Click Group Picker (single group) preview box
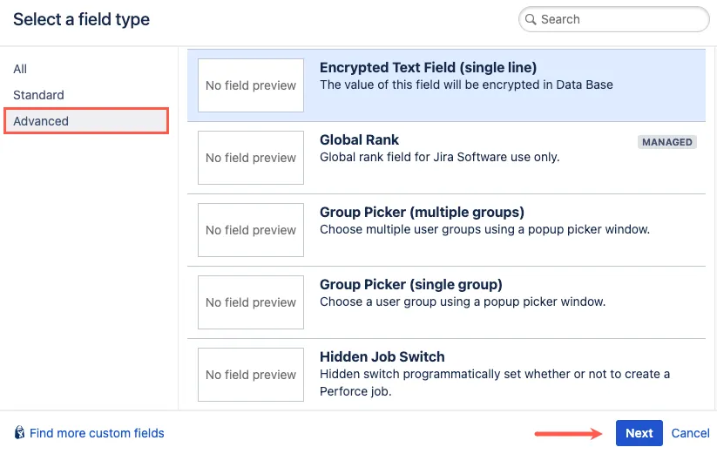The image size is (717, 454). pos(251,302)
